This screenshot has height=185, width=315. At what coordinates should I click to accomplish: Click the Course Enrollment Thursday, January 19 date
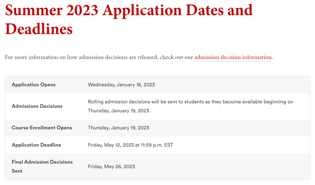pos(118,128)
